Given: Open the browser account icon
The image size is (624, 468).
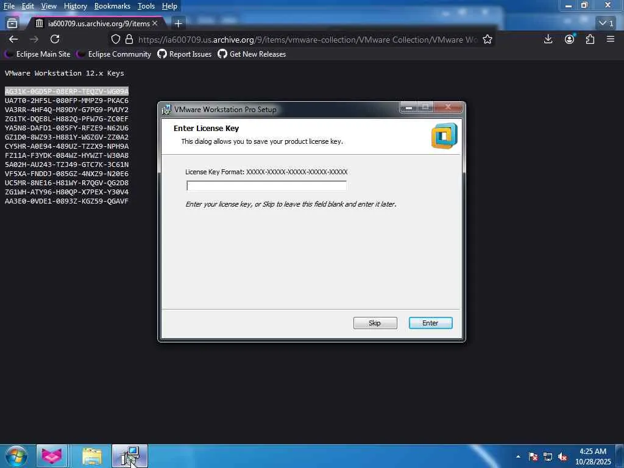Looking at the screenshot, I should 570,39.
